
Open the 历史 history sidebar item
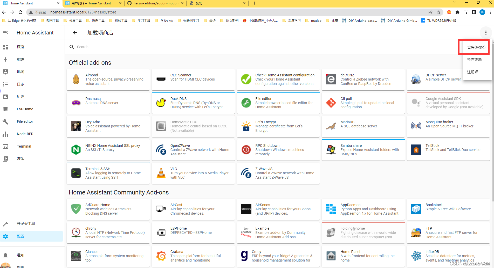(x=32, y=97)
